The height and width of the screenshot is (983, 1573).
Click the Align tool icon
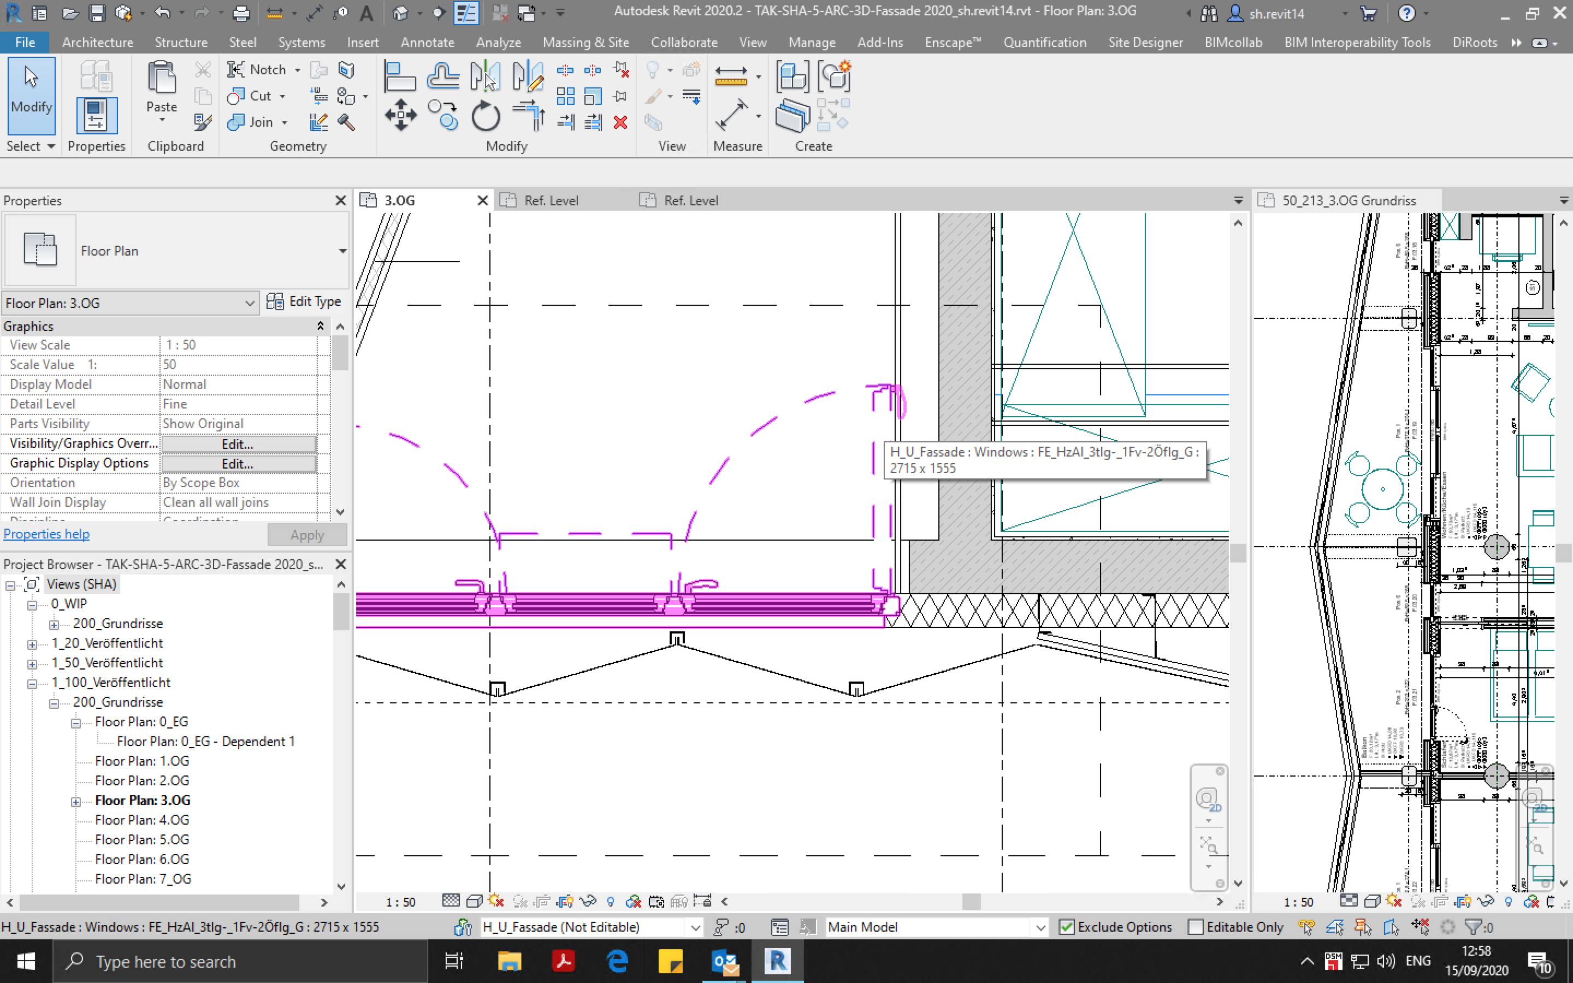tap(400, 76)
